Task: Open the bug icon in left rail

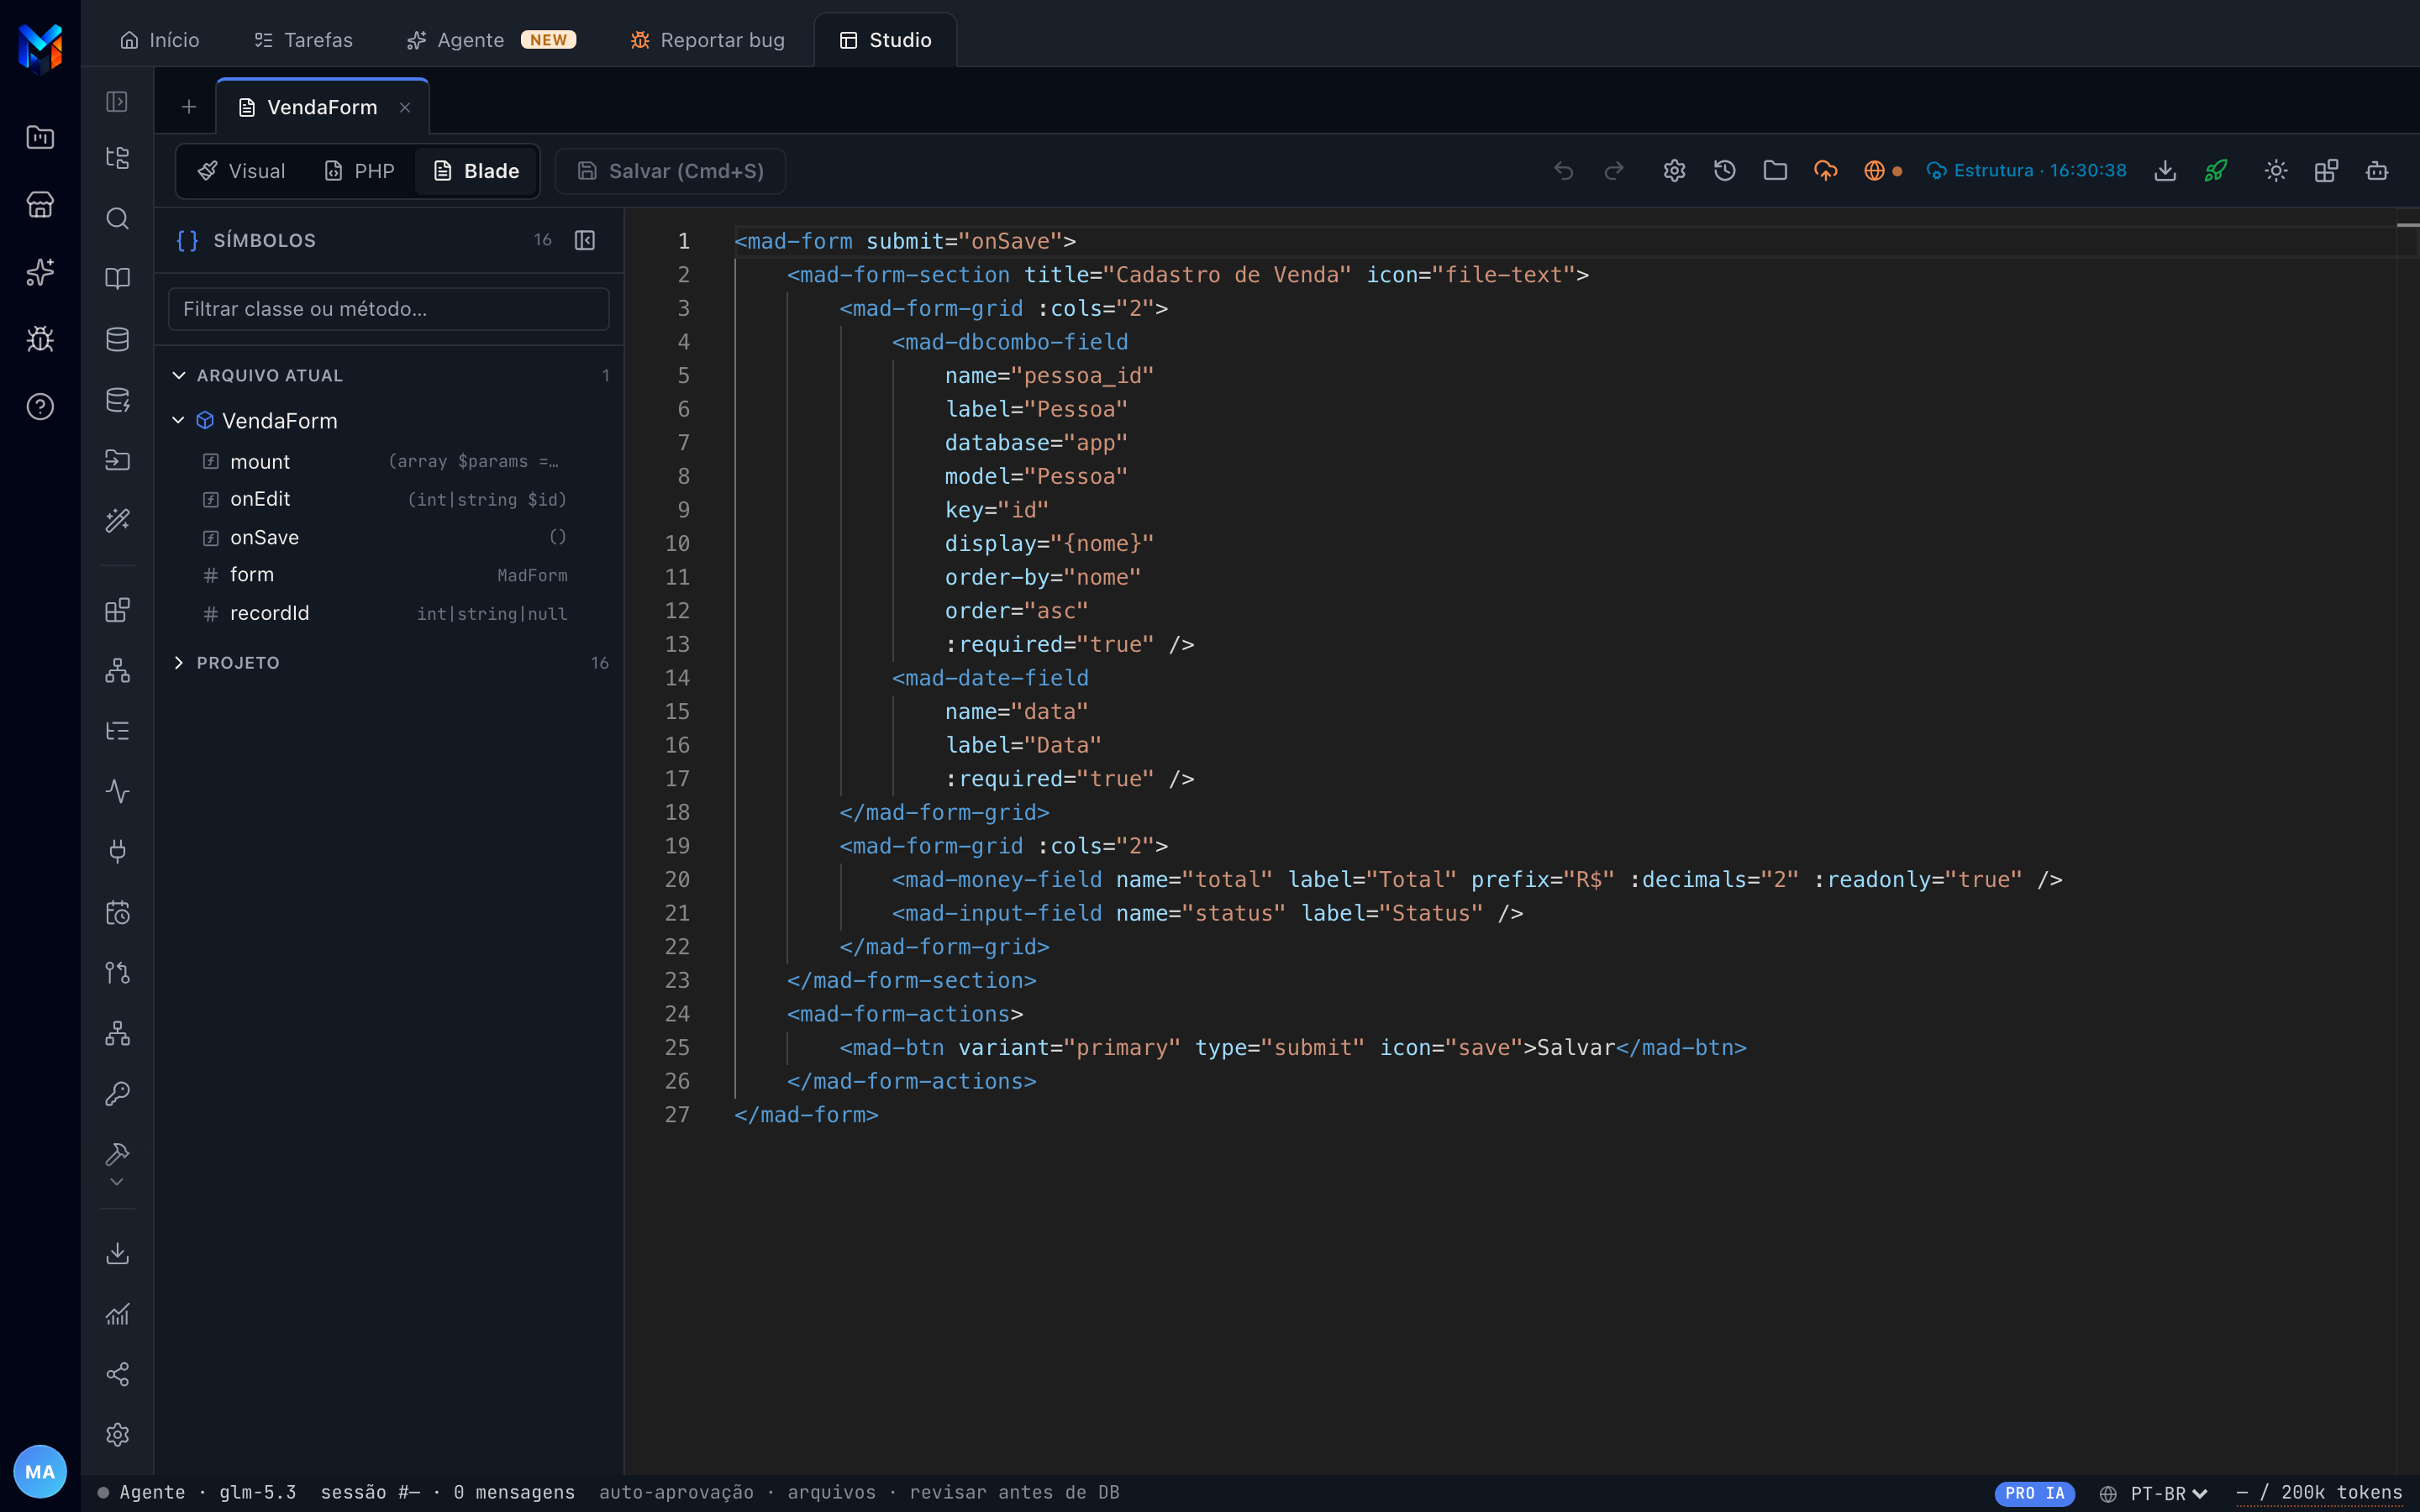Action: coord(40,339)
